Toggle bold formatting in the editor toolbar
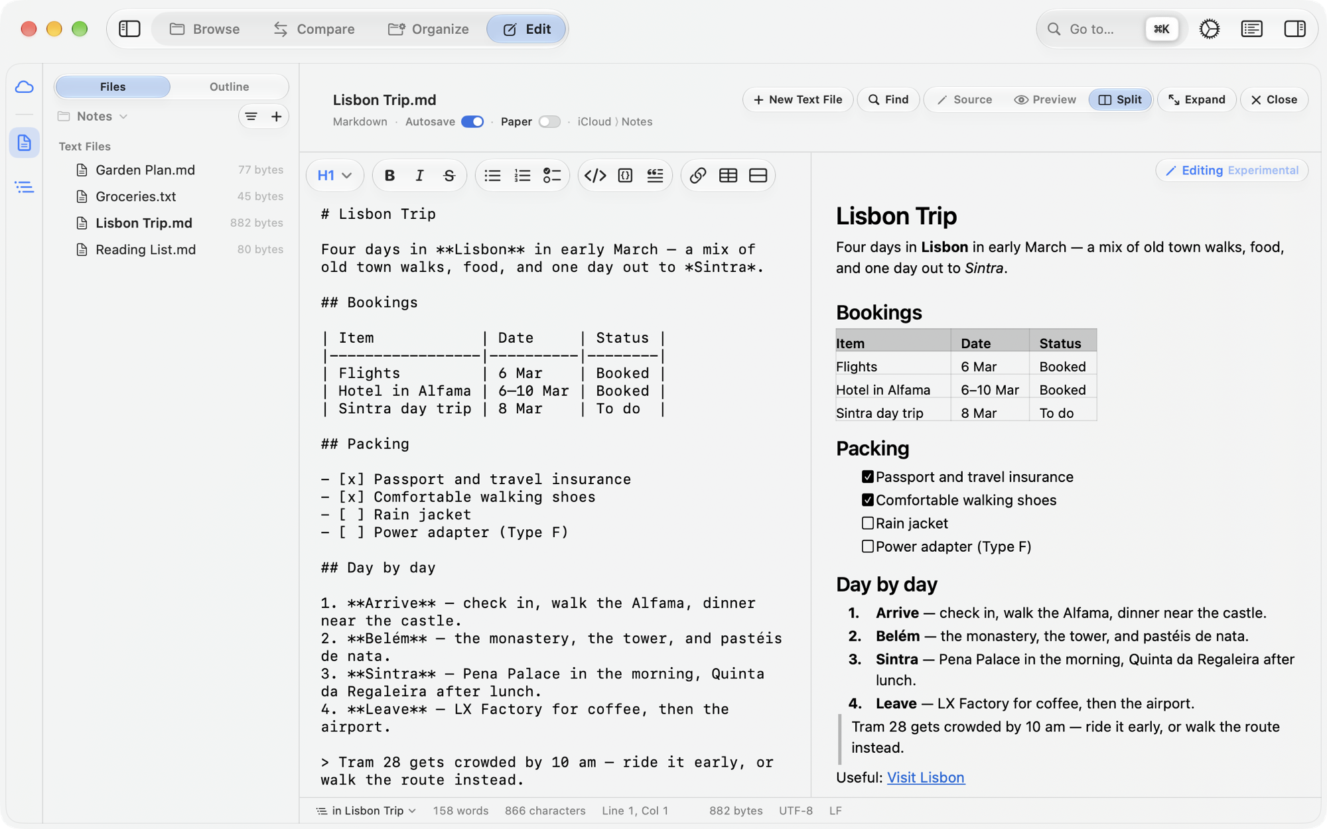The height and width of the screenshot is (829, 1327). 389,176
